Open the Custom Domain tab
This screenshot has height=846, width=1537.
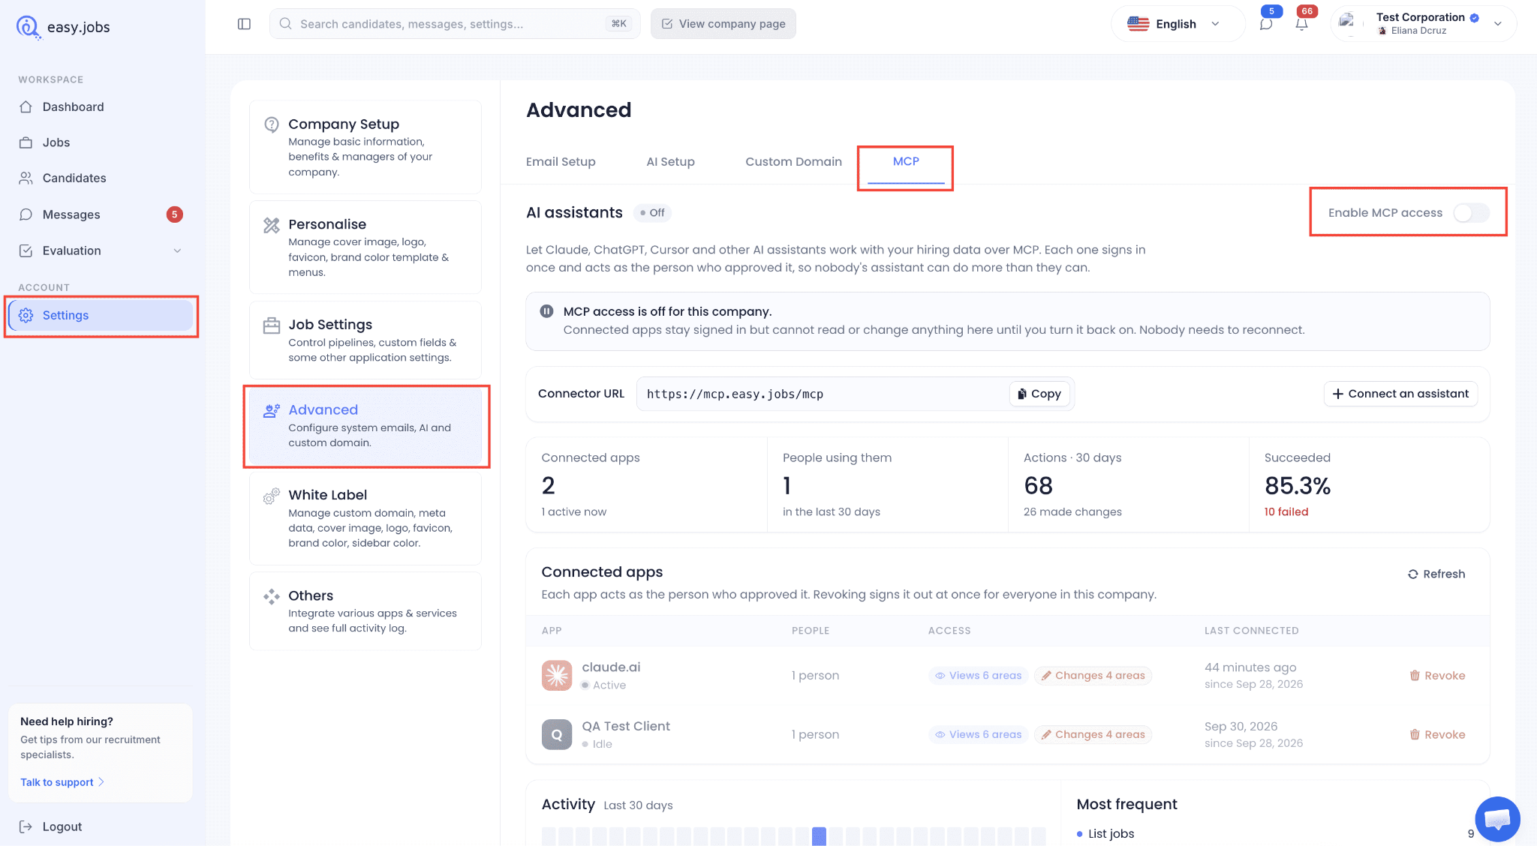point(793,161)
